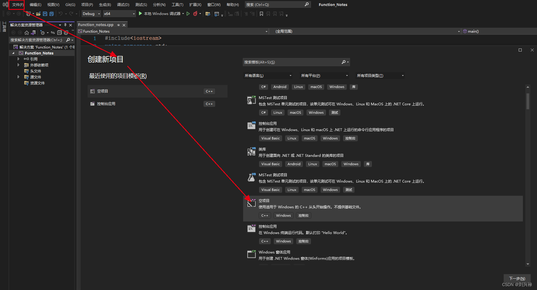Open the 所有项目类型 filter dropdown
The image size is (537, 290).
380,76
